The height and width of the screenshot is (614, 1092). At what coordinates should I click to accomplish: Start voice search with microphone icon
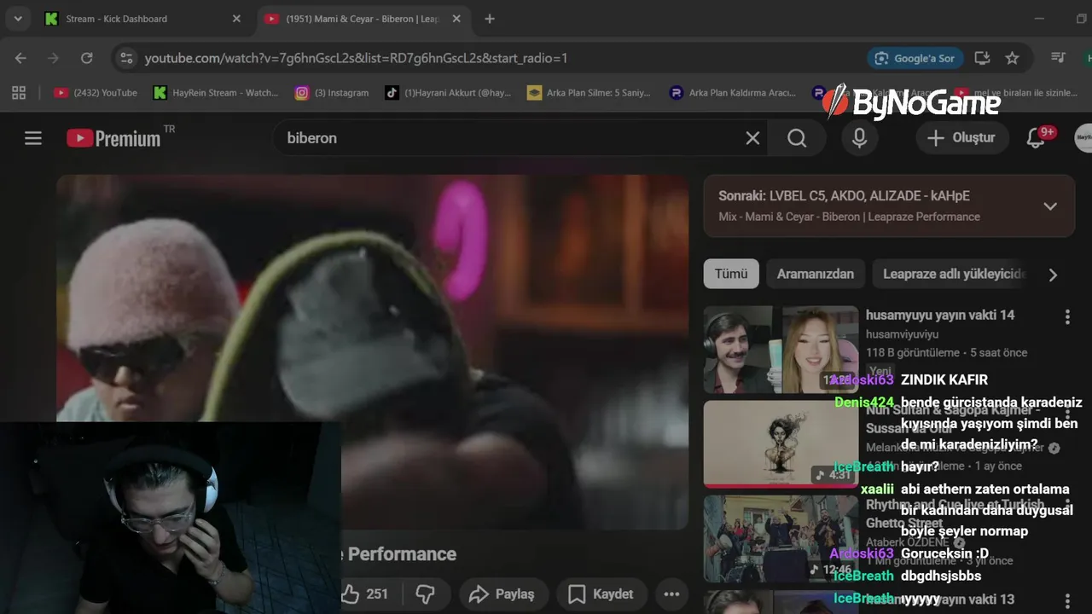(860, 138)
